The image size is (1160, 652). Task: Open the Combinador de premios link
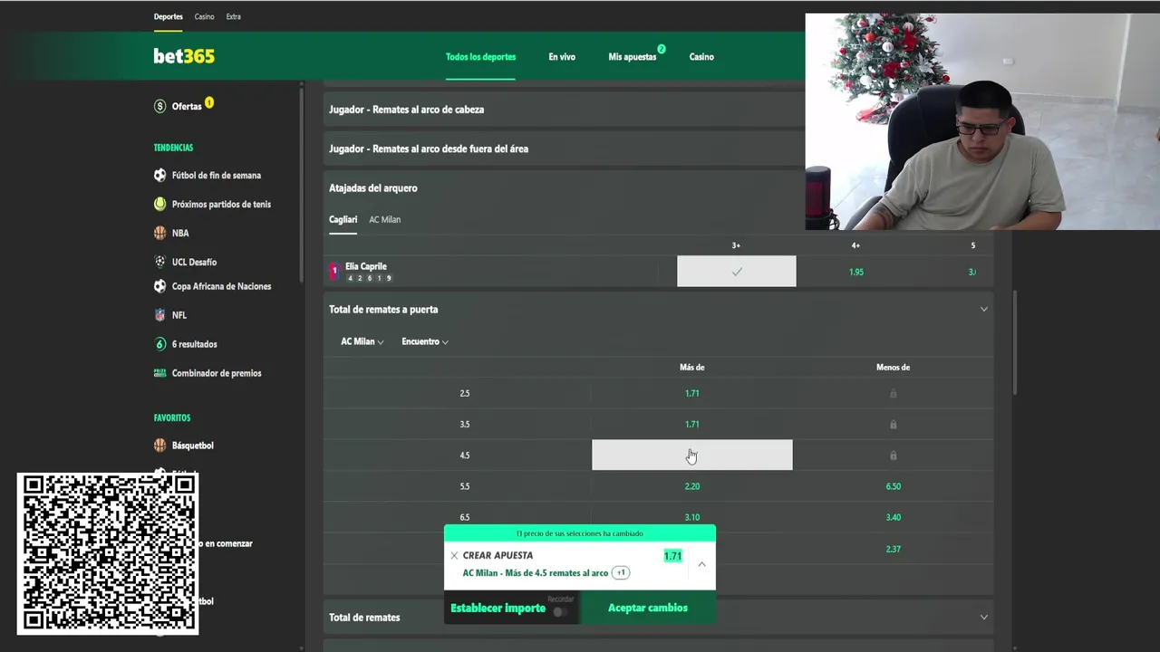pos(217,373)
